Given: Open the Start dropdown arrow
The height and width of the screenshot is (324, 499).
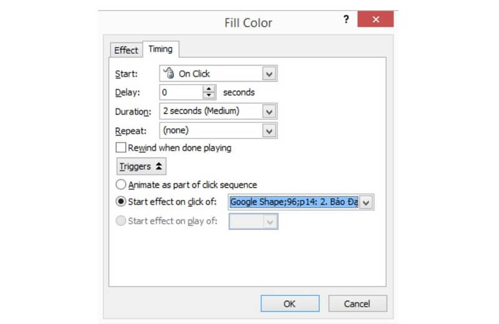Looking at the screenshot, I should tap(269, 74).
